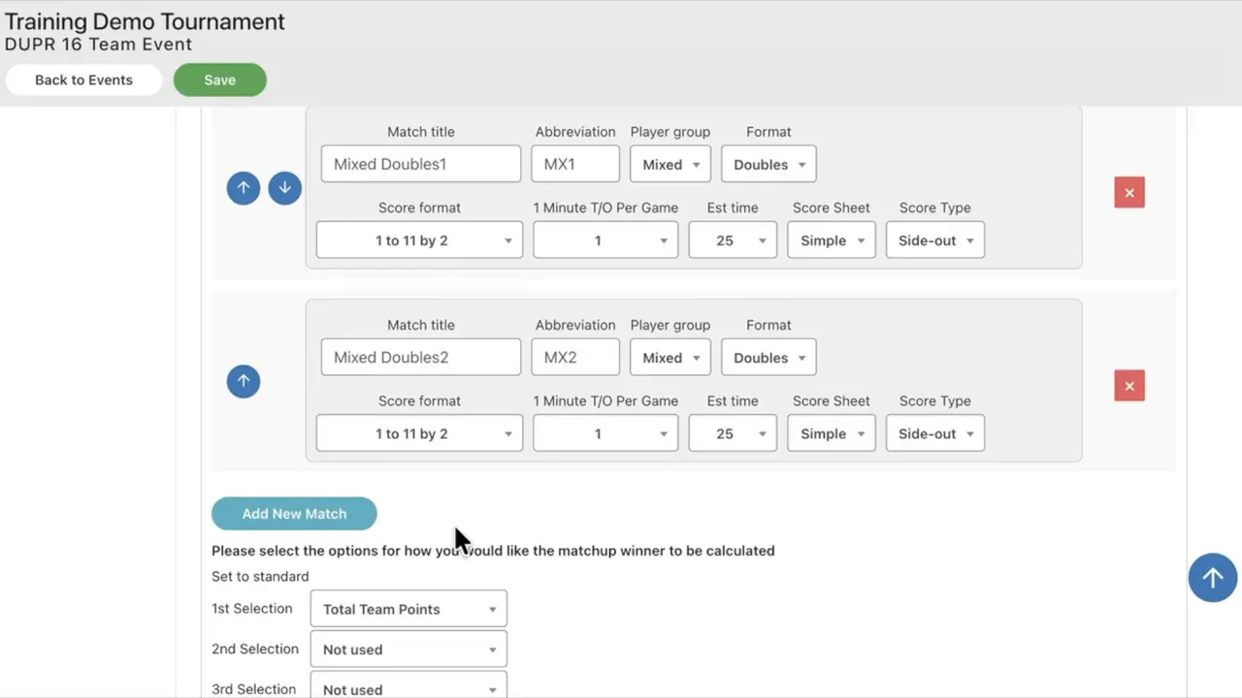Screen dimensions: 1242x698
Task: Expand Score Sheet dropdown for Mixed Doubles2
Action: (832, 433)
